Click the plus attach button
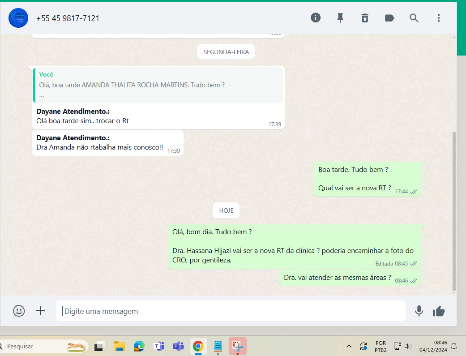 (40, 311)
